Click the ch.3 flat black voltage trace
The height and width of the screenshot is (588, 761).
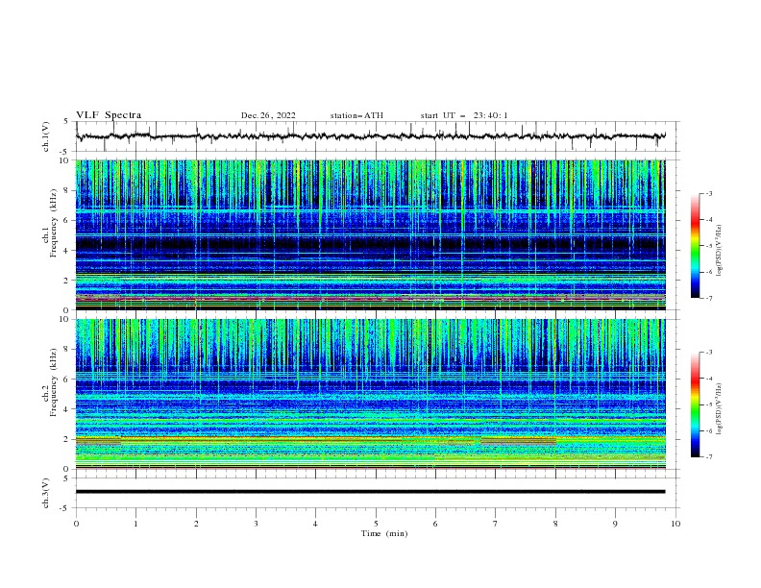pyautogui.click(x=371, y=492)
